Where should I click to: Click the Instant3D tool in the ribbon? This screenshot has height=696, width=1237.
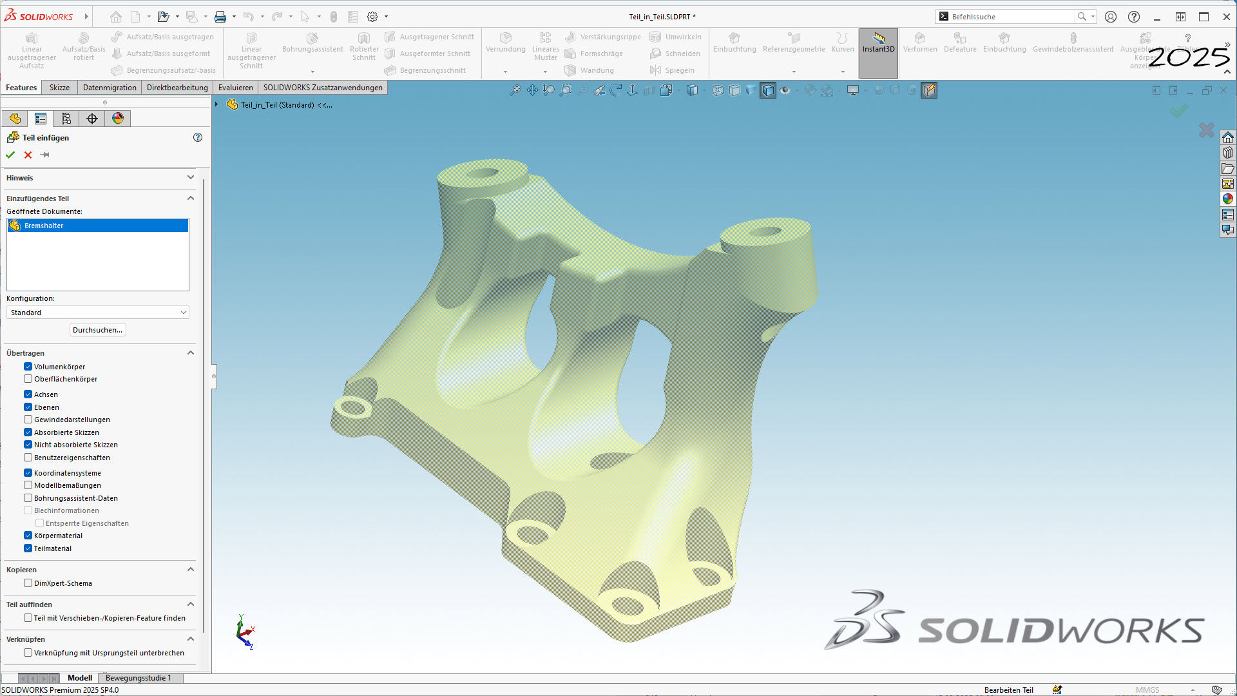point(878,43)
